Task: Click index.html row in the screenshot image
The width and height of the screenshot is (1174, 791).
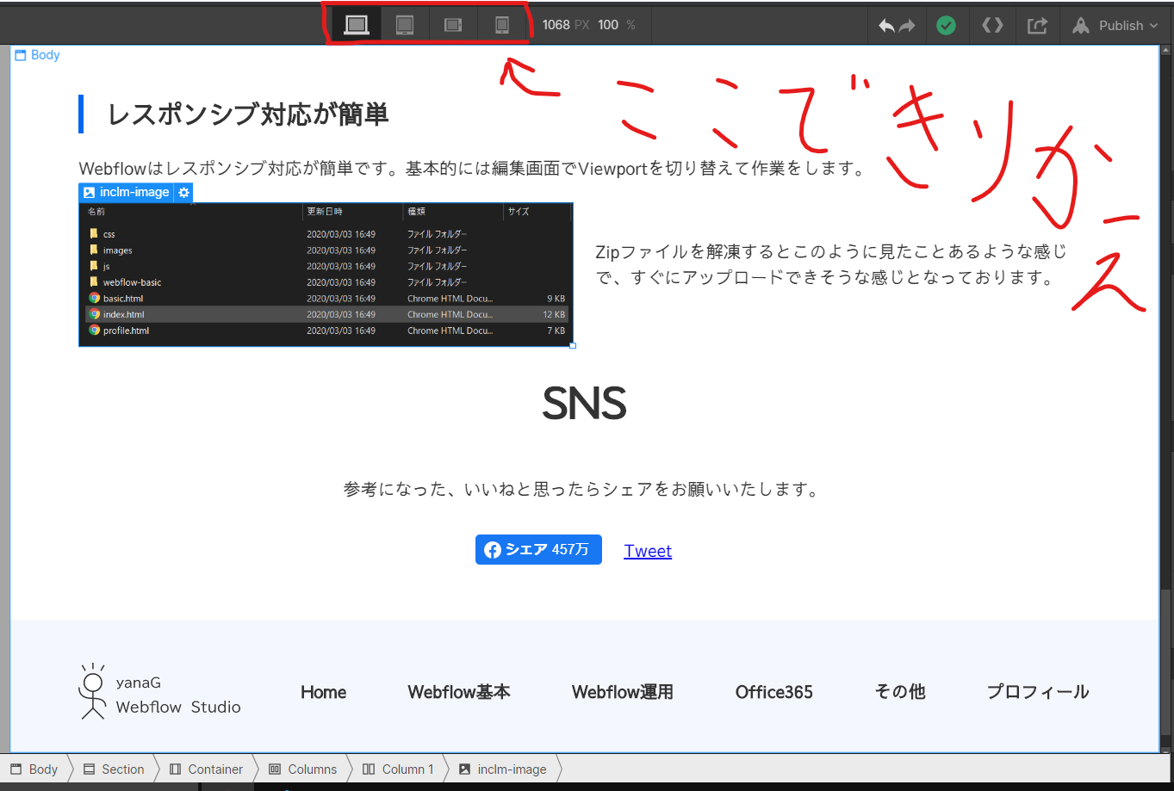Action: tap(327, 314)
